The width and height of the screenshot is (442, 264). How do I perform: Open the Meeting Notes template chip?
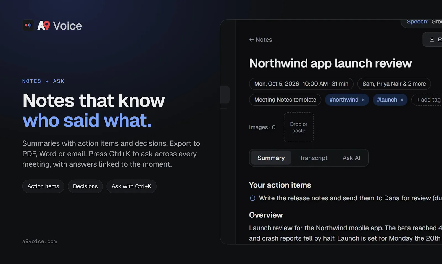click(x=285, y=100)
